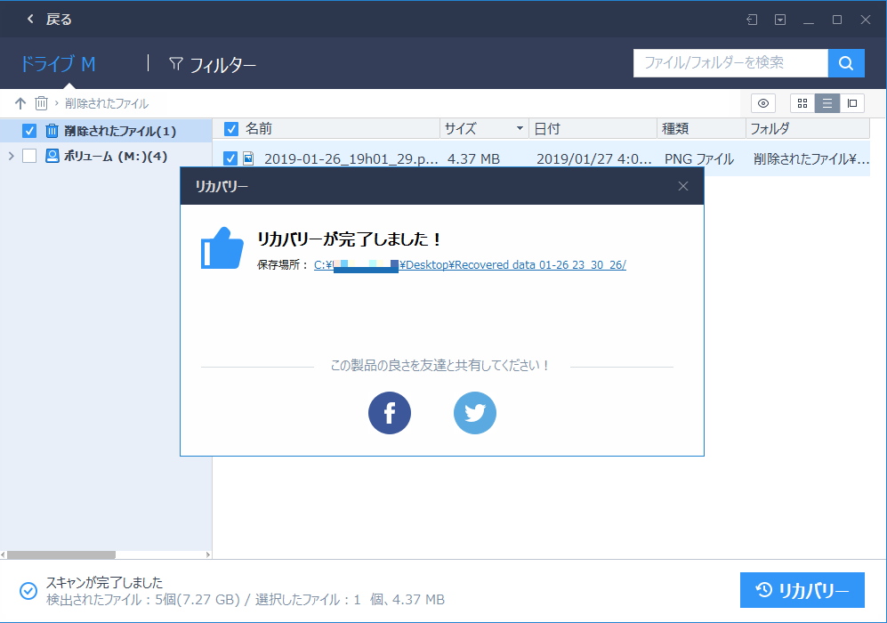Click the recycle bin icon in the breadcrumb
This screenshot has height=623, width=887.
(41, 103)
